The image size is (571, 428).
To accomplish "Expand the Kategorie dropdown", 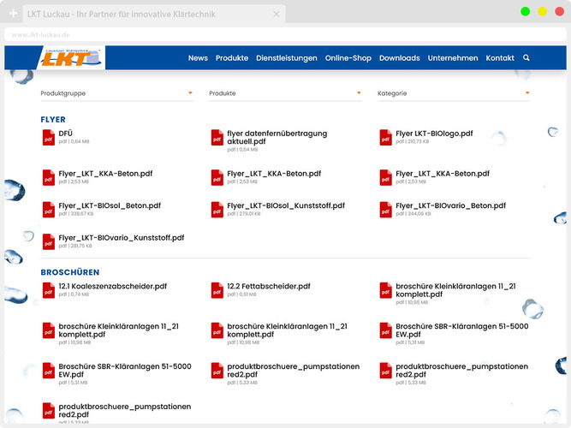I will click(x=454, y=93).
